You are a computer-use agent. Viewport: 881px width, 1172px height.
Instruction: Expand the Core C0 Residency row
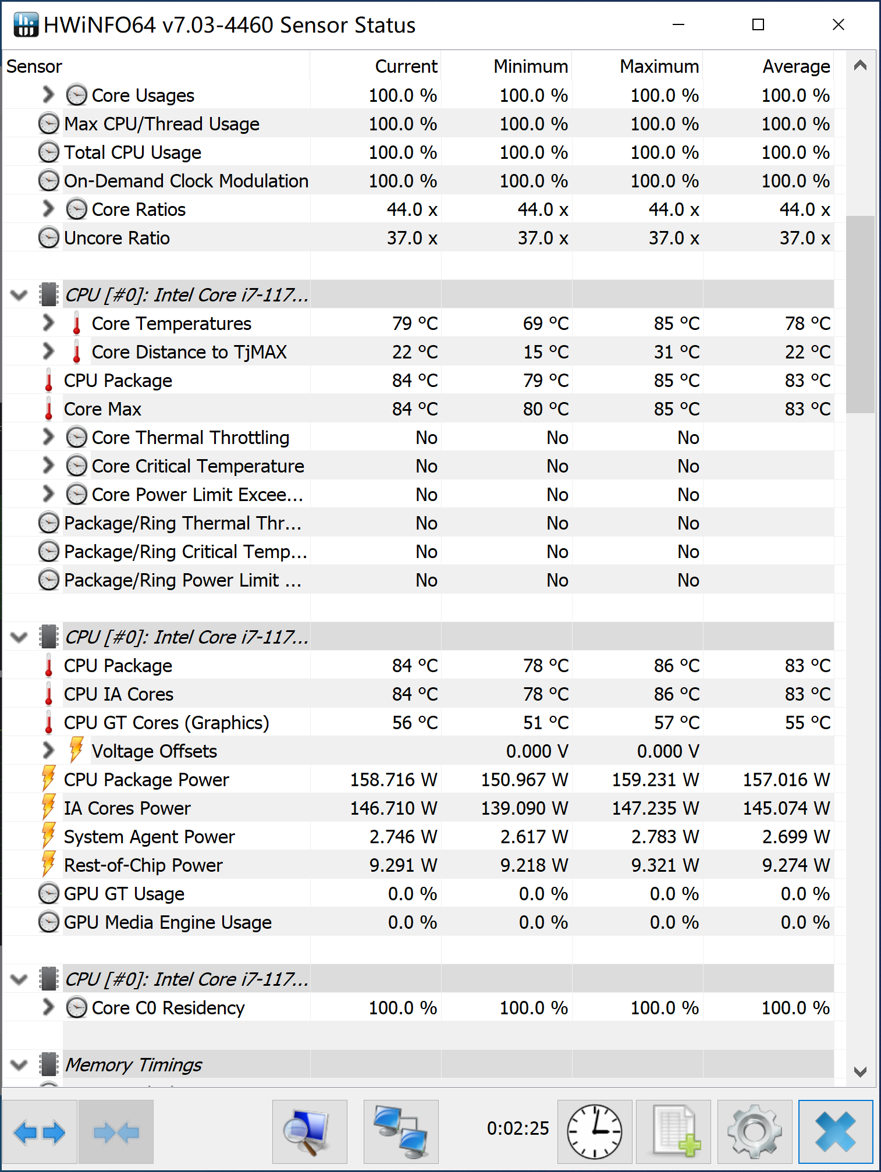click(49, 1007)
